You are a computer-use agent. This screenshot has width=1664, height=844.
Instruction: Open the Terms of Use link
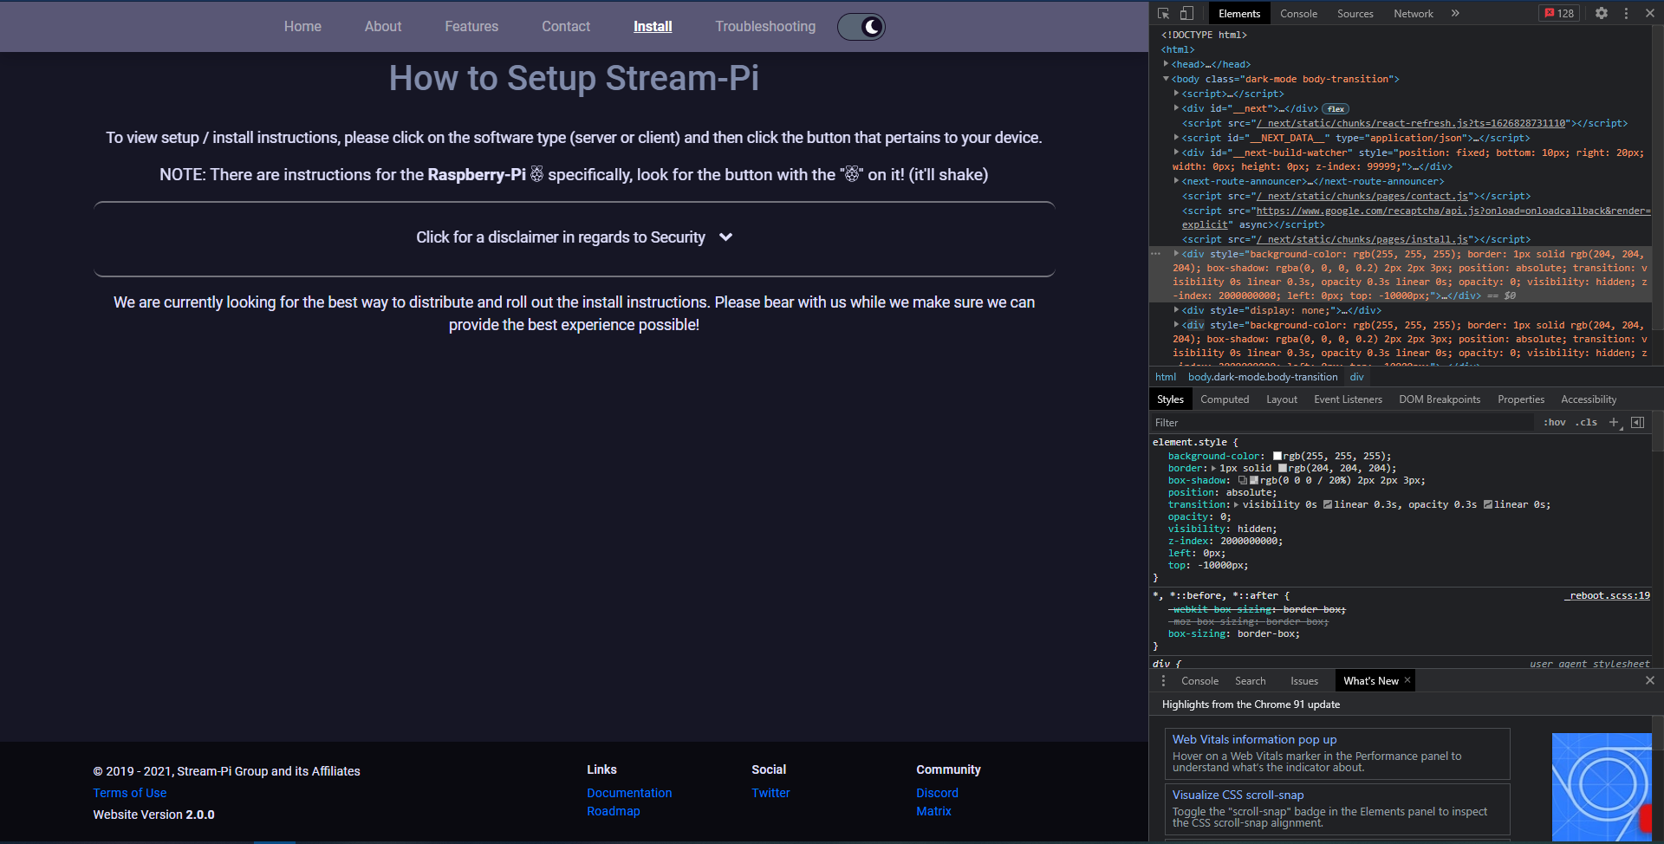coord(130,793)
